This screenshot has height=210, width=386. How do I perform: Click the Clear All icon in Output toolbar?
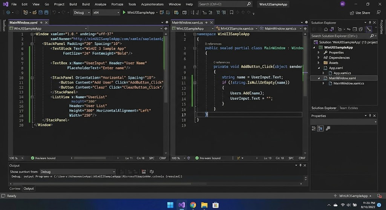144,171
